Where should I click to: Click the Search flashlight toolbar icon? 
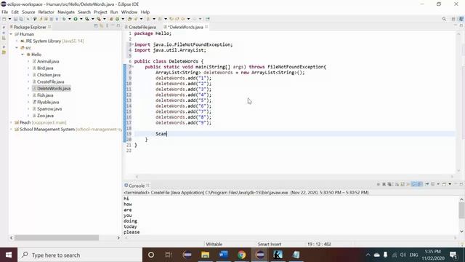(x=136, y=19)
